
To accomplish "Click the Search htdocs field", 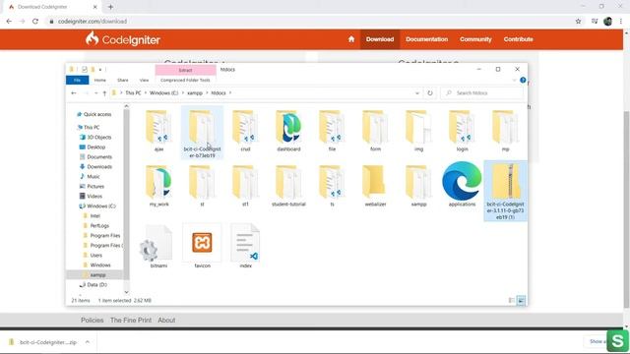I will [482, 93].
